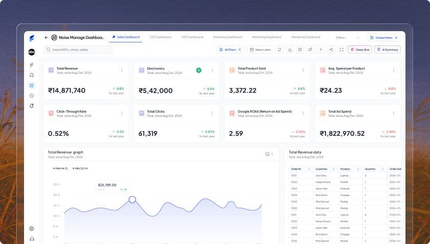Image resolution: width=430 pixels, height=244 pixels.
Task: Refresh the dashboard with the sync icon
Action: point(280,50)
